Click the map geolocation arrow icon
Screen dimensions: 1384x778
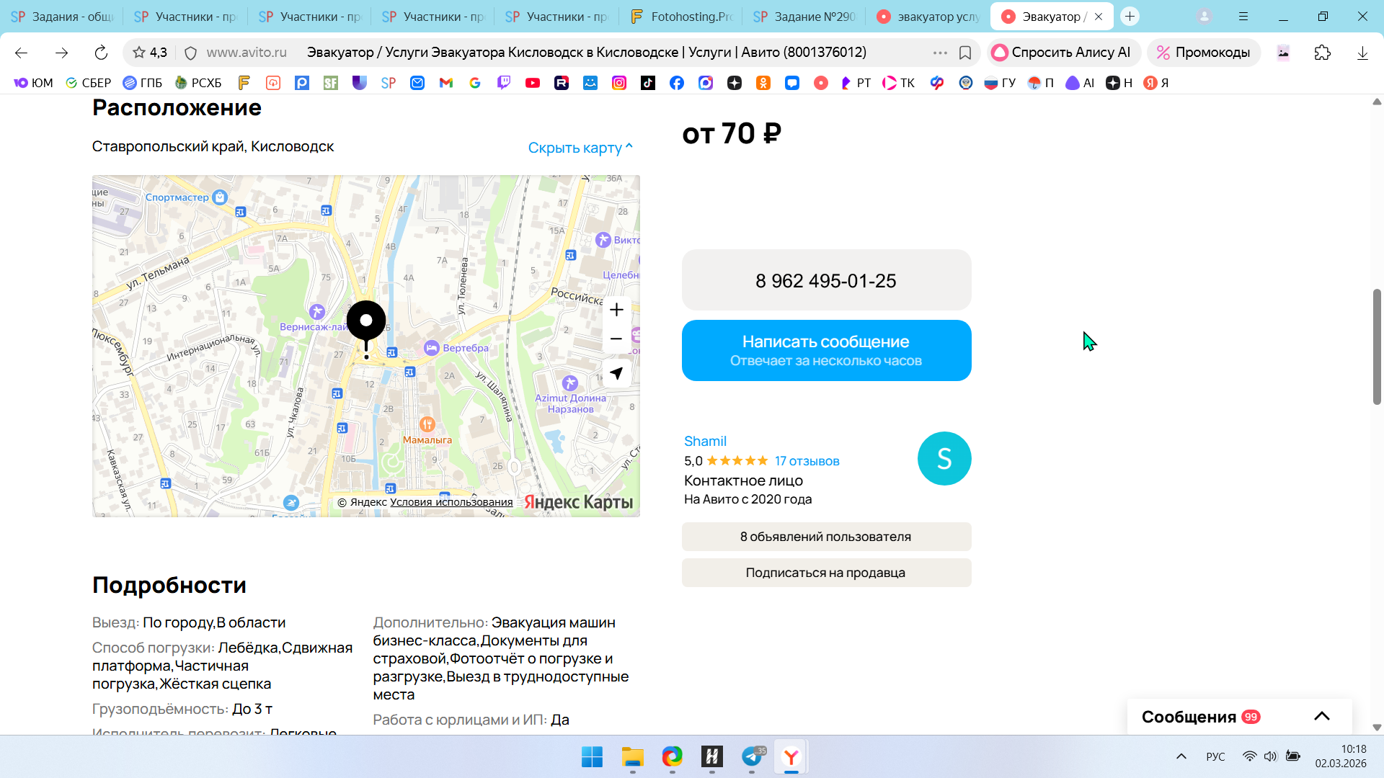[x=616, y=373]
